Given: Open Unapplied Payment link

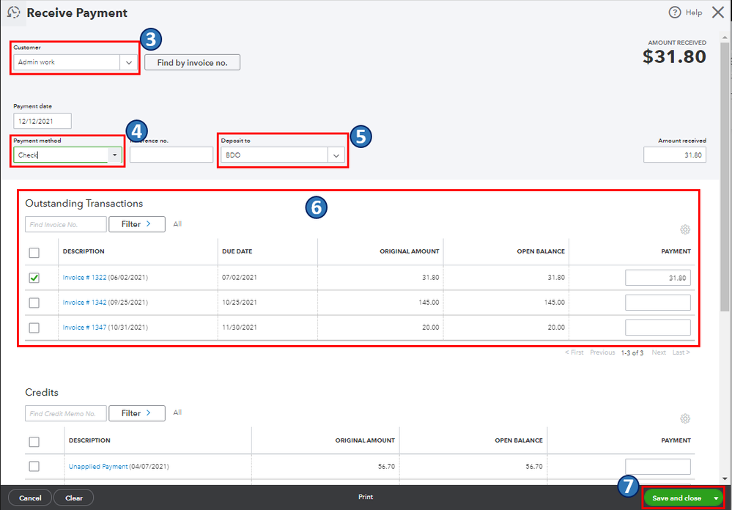Looking at the screenshot, I should pos(98,466).
